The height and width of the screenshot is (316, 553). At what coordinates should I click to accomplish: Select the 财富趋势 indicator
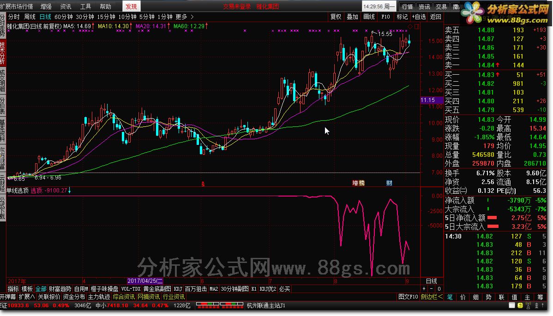pyautogui.click(x=60, y=289)
